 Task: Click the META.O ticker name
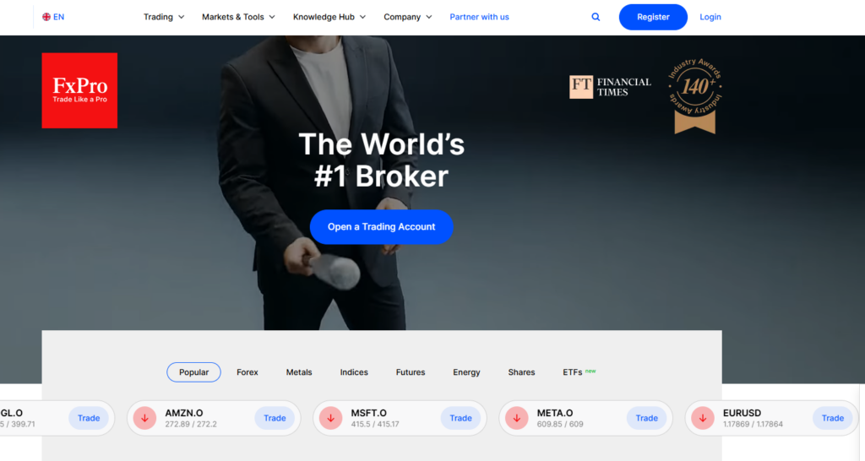click(555, 413)
